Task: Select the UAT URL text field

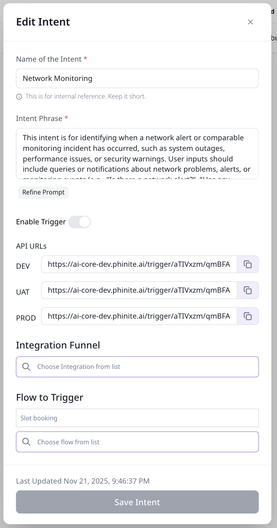Action: click(x=139, y=290)
